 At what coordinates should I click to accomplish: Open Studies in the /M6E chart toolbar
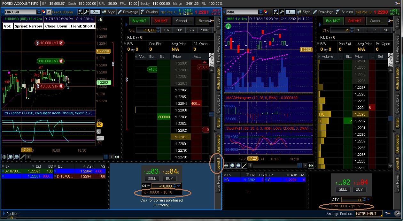344,12
